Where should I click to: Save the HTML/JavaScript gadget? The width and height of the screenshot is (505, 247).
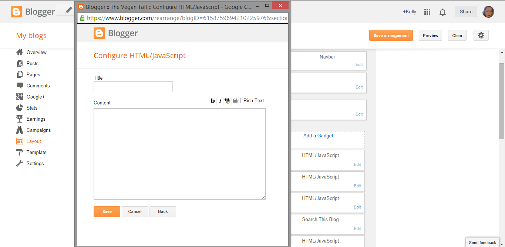[107, 211]
